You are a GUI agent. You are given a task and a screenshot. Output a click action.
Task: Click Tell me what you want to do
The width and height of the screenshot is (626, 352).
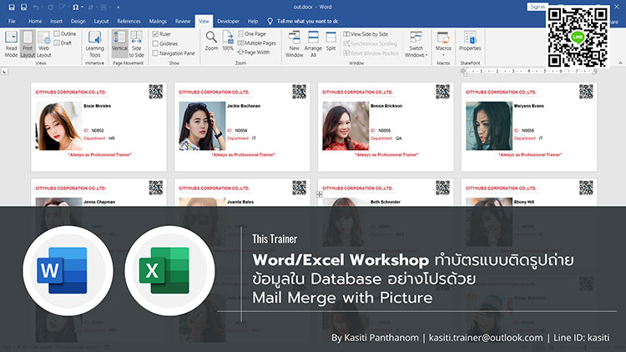(x=307, y=21)
